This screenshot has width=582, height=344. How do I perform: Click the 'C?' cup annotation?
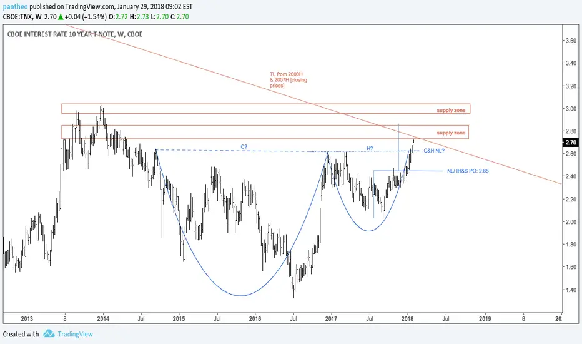244,147
